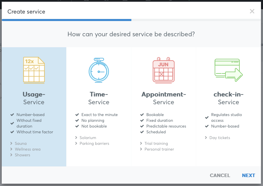Image resolution: width=263 pixels, height=186 pixels.
Task: Click the checkmark beside Bookable
Action: (142, 115)
